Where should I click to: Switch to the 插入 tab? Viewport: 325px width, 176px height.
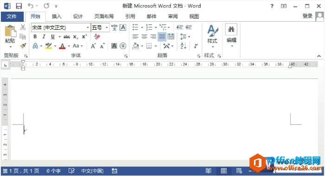pyautogui.click(x=57, y=16)
